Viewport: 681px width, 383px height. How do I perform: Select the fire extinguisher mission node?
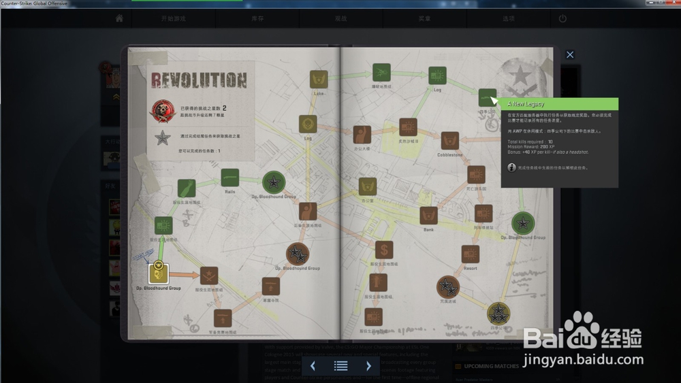tap(378, 283)
